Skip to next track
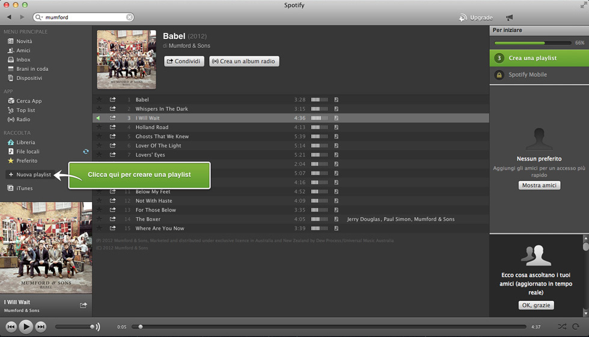Screen dimensions: 589x337 tap(41, 327)
